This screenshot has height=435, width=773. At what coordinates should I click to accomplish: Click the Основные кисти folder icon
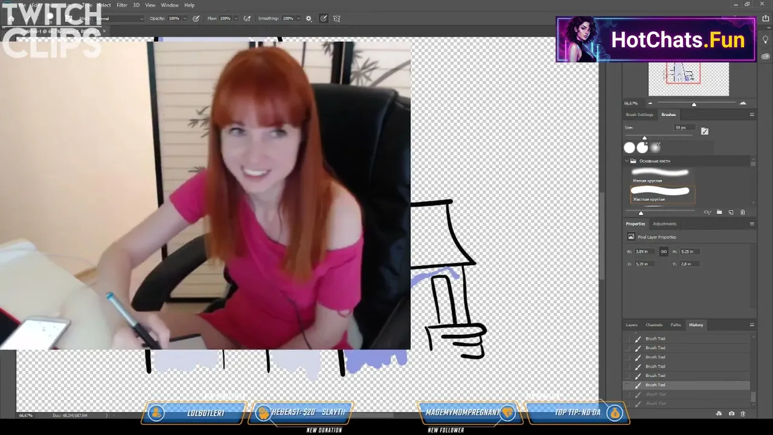[x=633, y=161]
